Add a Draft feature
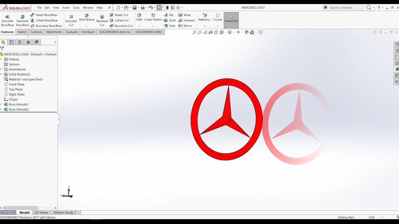The image size is (399, 224). click(x=170, y=20)
